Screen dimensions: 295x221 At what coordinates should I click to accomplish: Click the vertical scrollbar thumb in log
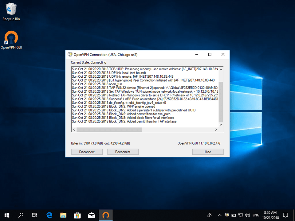point(221,102)
